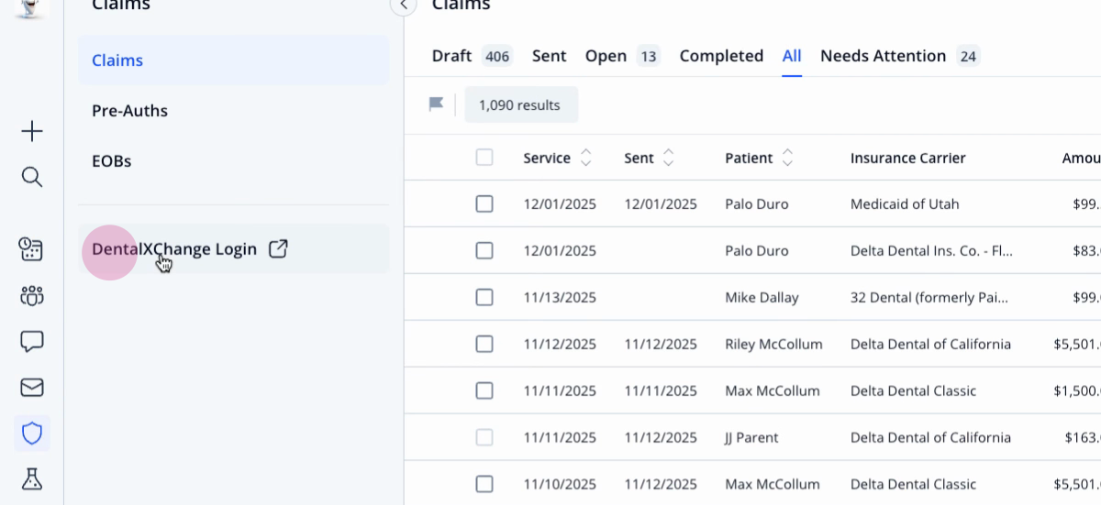Open the mail envelope icon in the sidebar
The width and height of the screenshot is (1101, 505).
click(x=32, y=388)
